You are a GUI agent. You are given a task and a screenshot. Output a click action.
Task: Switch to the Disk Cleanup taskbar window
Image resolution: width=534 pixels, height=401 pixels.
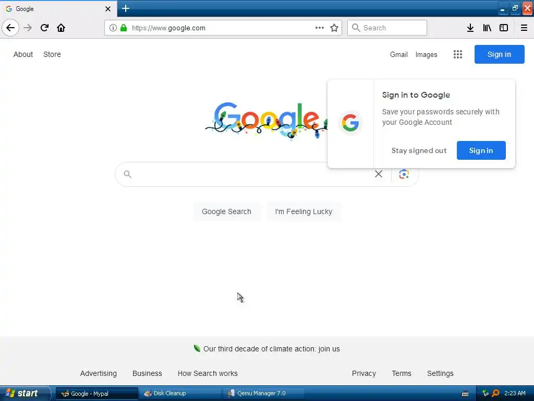point(180,394)
